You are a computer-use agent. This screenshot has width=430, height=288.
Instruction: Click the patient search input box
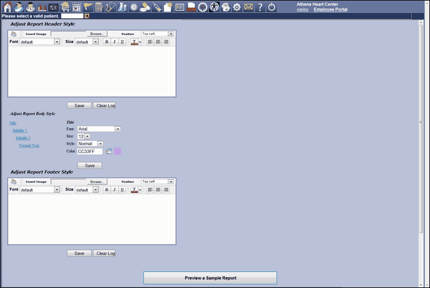[x=72, y=16]
